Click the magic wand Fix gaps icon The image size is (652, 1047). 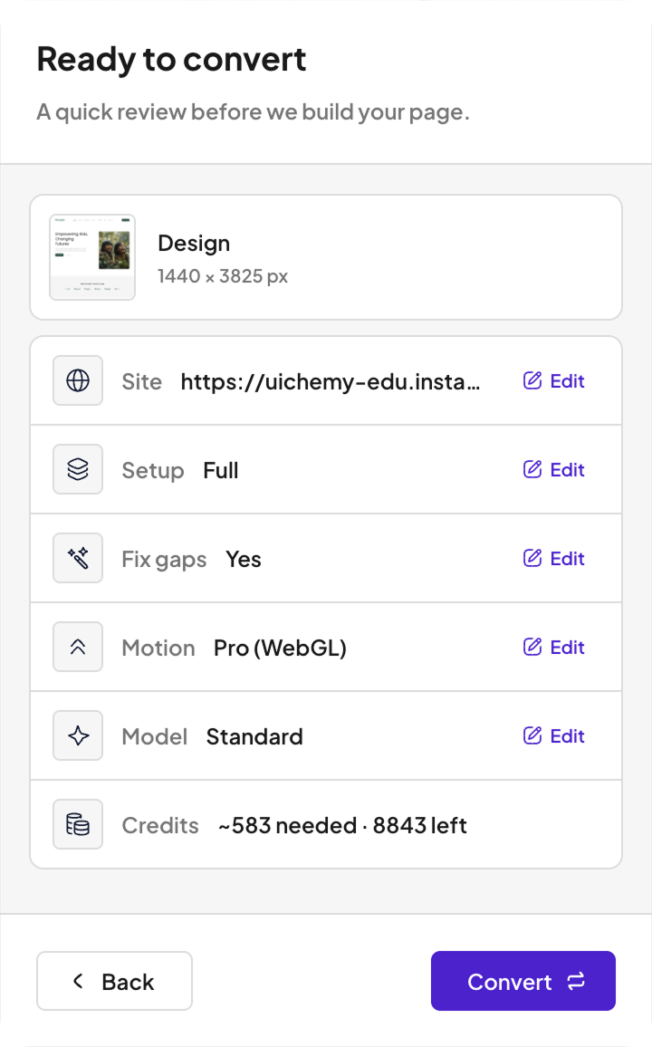point(78,558)
